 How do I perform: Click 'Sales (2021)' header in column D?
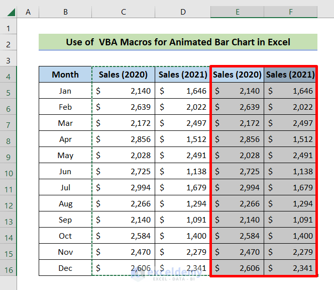pos(183,75)
